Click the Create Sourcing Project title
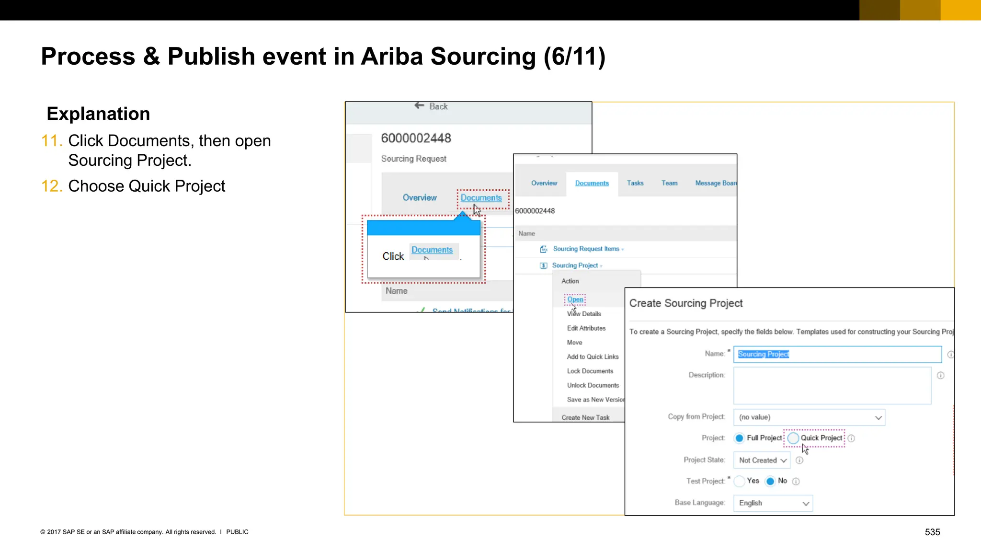This screenshot has width=981, height=552. [x=685, y=303]
